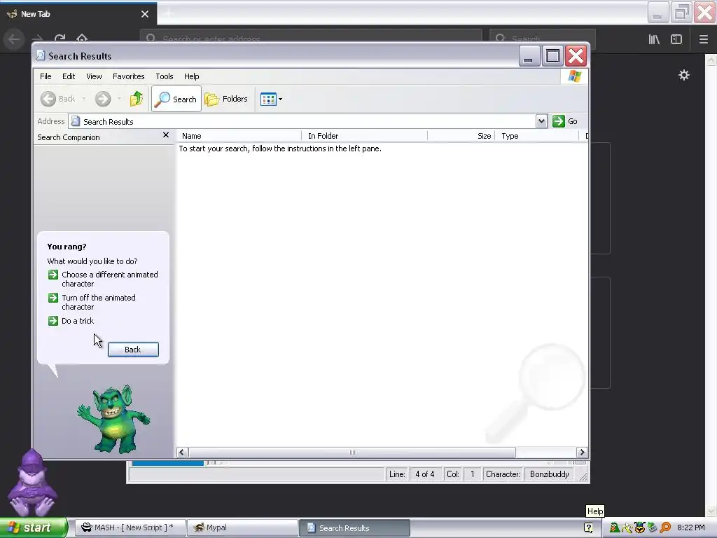
Task: Choose a different animated character
Action: 104,279
